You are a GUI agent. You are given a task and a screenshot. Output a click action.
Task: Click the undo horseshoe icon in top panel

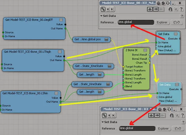click(170, 9)
